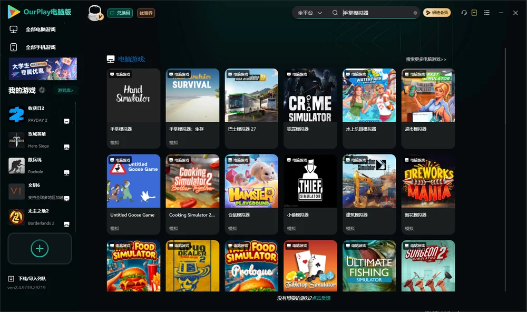Select 无主之地2 Borderlands 2 entry

point(40,217)
